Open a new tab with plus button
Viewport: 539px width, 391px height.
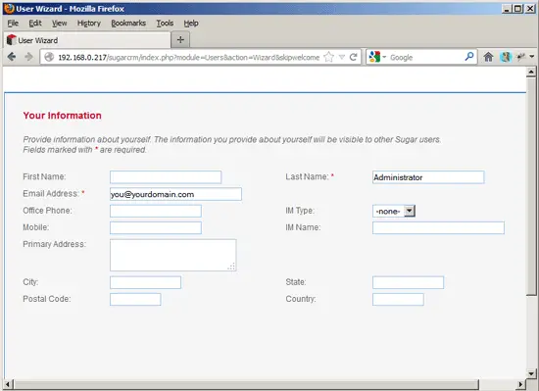point(180,40)
